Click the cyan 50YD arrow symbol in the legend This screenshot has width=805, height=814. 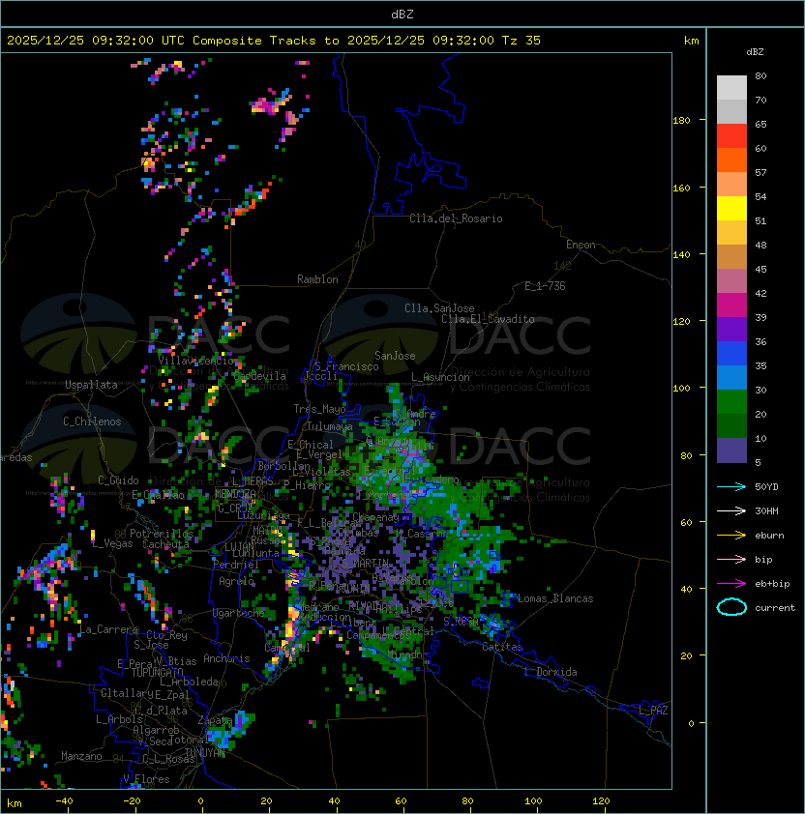coord(731,487)
